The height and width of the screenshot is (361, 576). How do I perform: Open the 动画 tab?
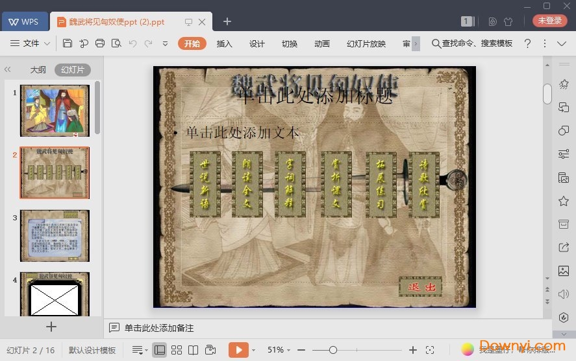click(x=322, y=43)
